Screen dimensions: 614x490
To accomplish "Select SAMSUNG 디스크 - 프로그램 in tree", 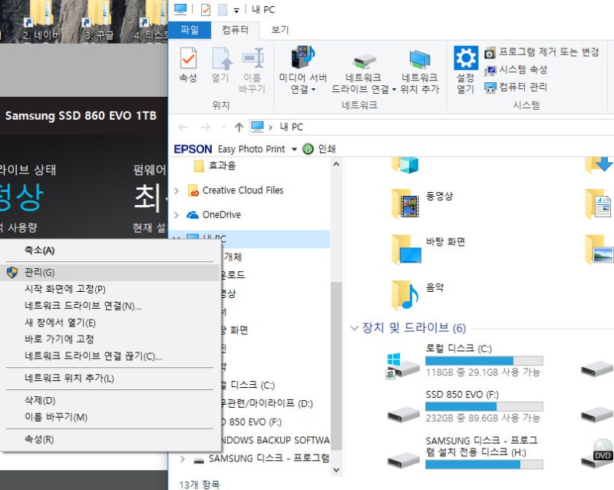I will 262,459.
